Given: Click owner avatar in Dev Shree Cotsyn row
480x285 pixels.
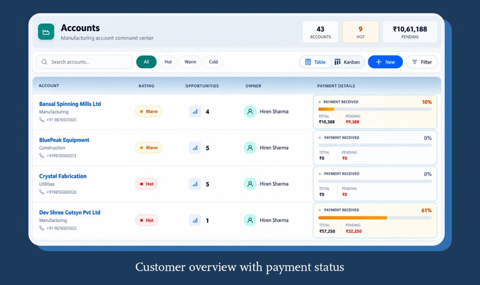Looking at the screenshot, I should tap(250, 220).
